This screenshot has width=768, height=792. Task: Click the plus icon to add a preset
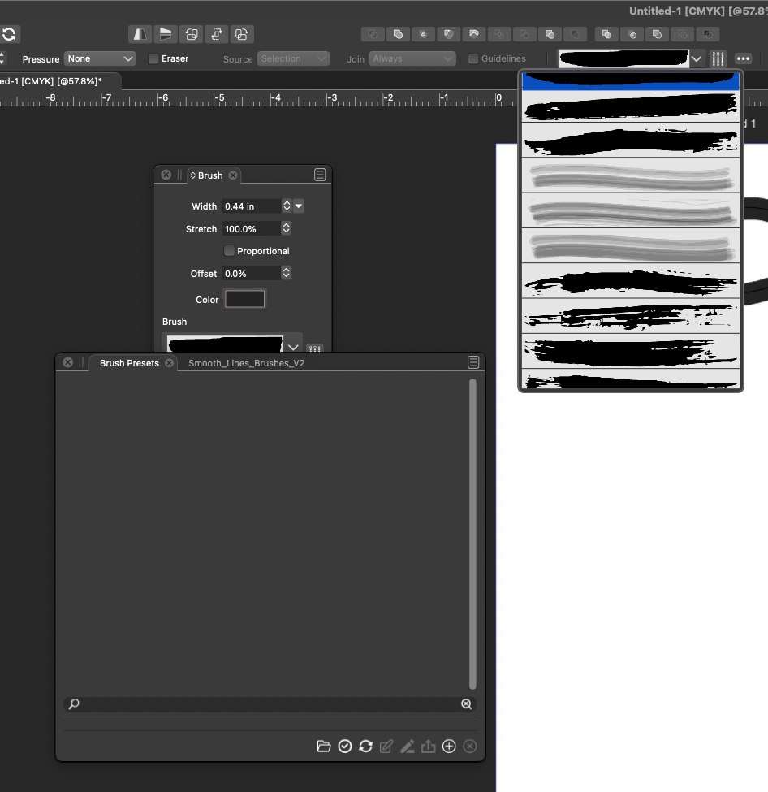pyautogui.click(x=449, y=747)
